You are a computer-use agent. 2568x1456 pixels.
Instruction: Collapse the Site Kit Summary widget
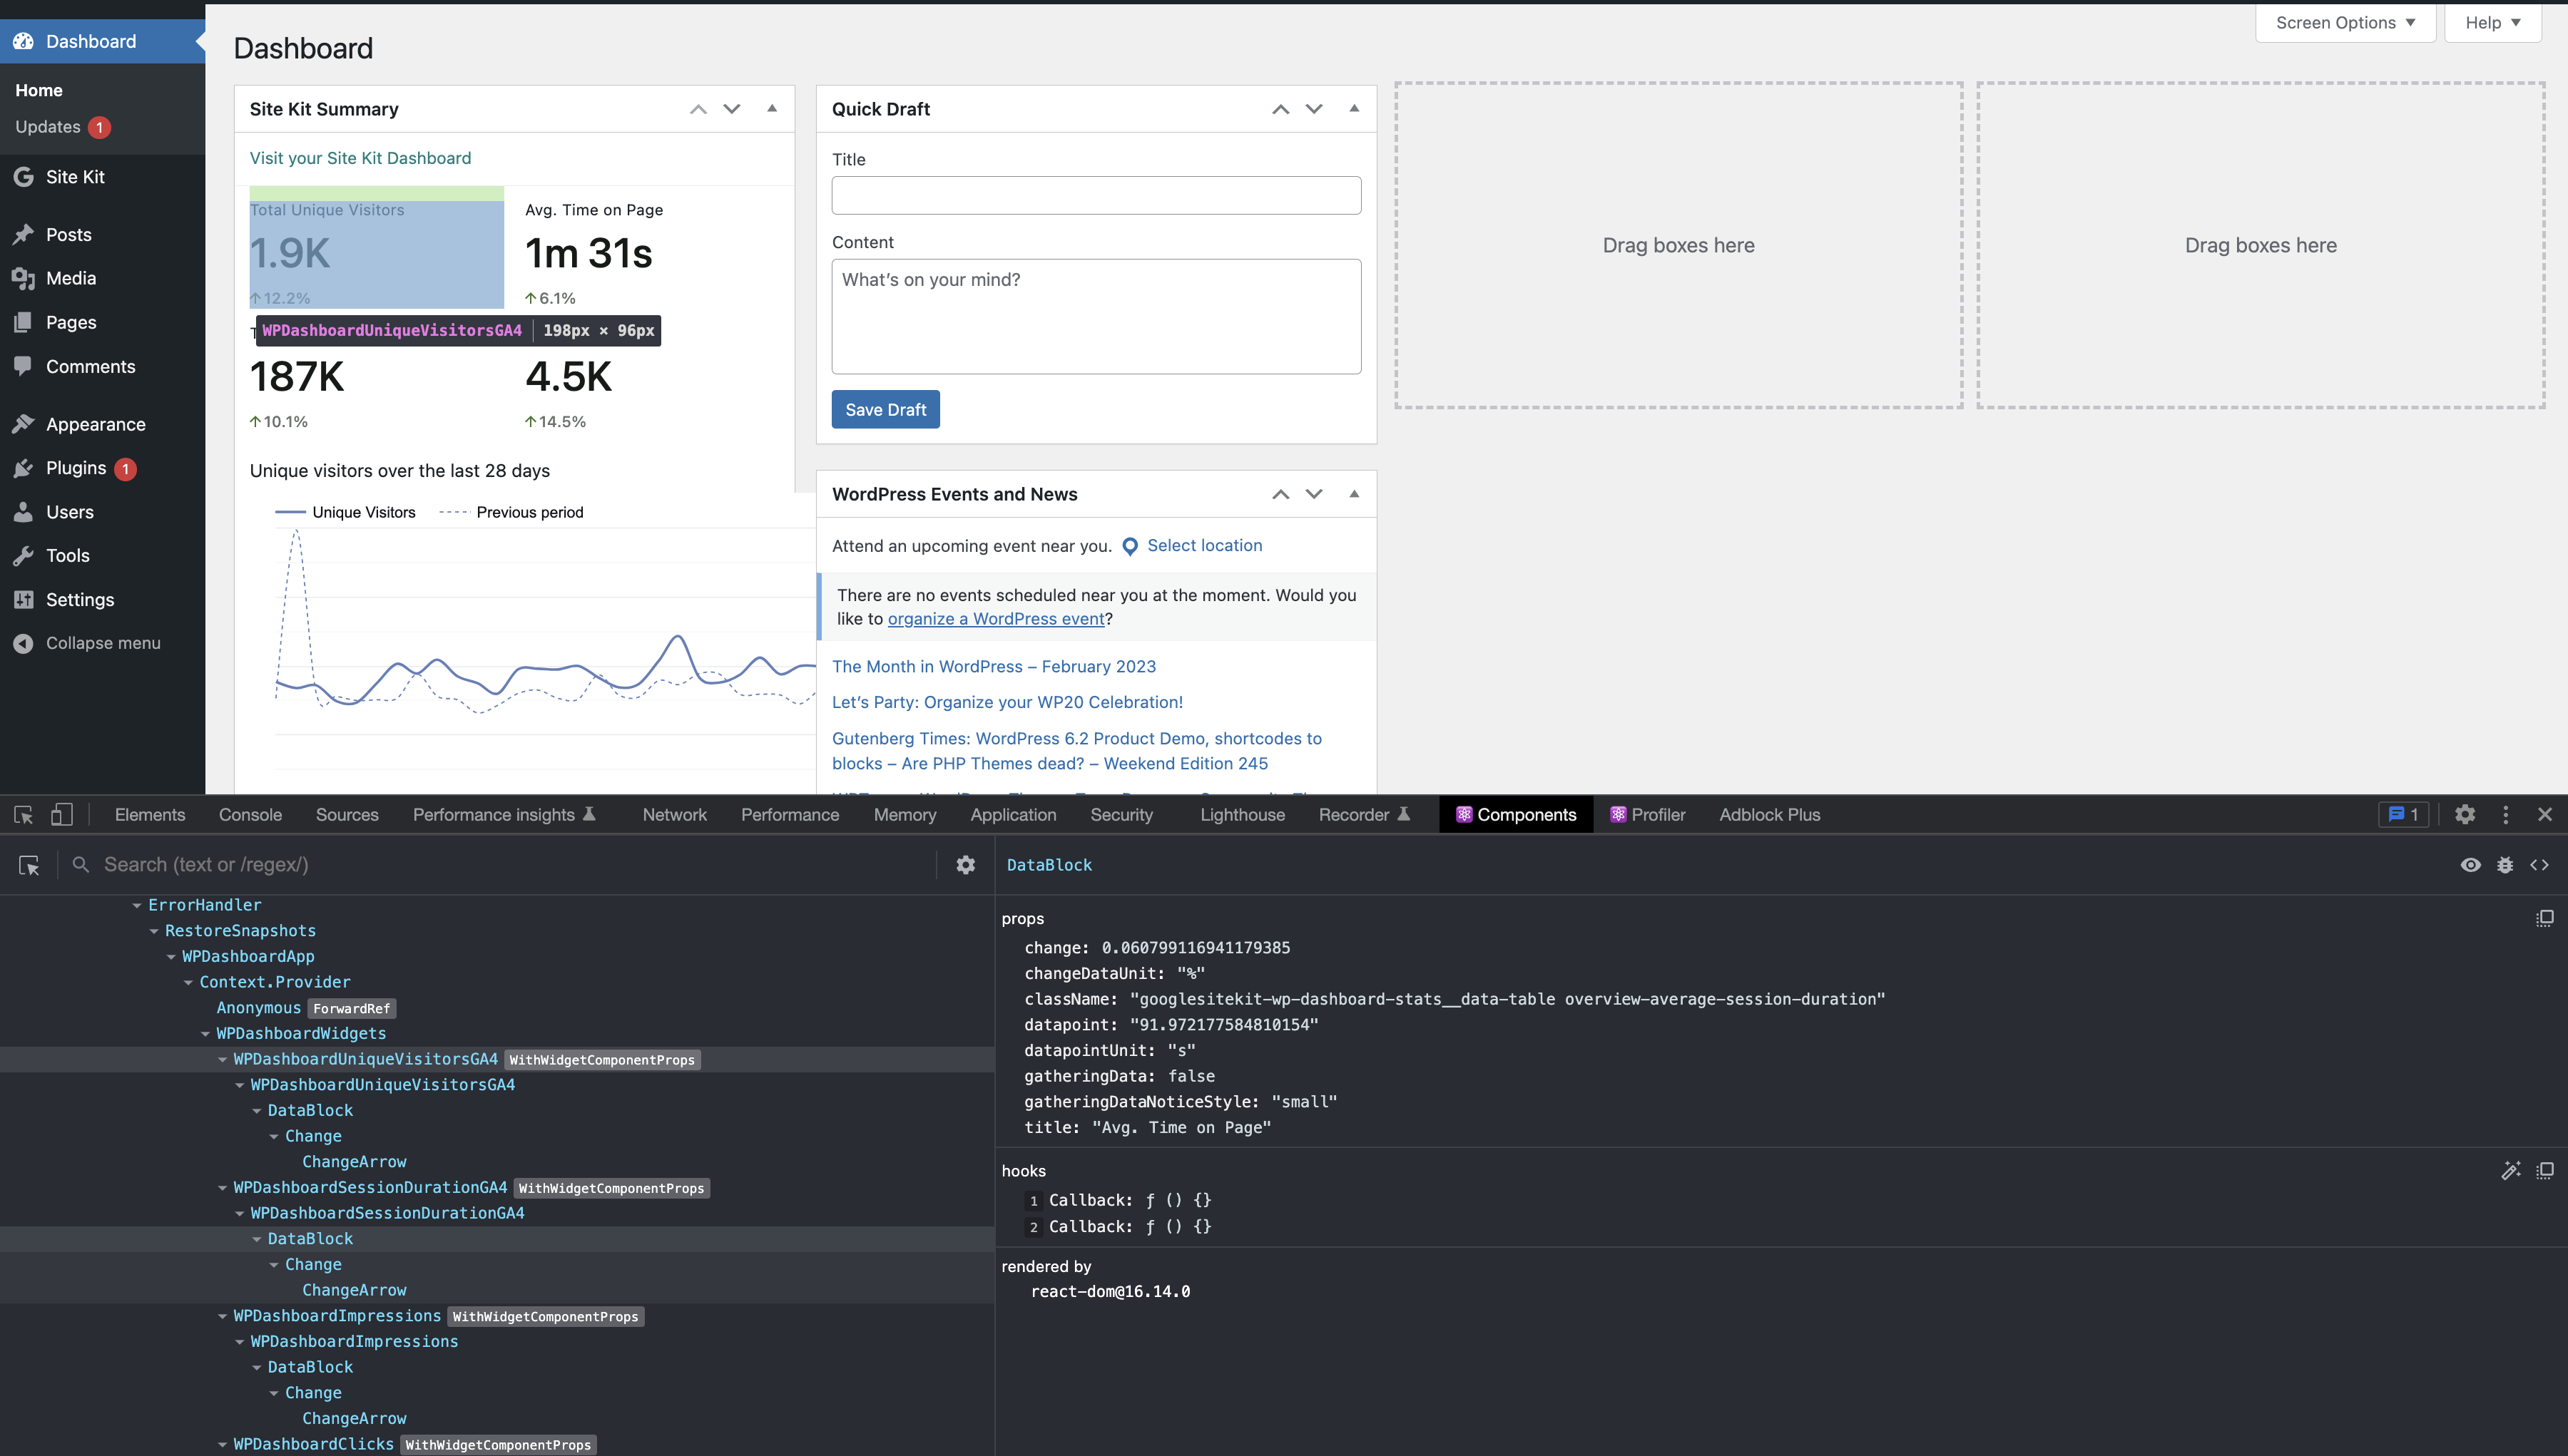(x=771, y=108)
